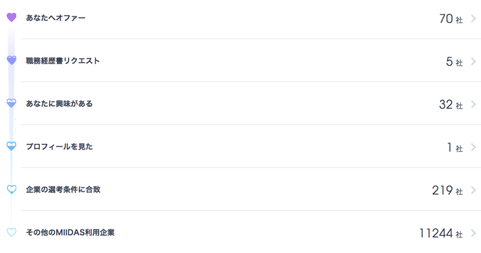Click the half-filled heart beside あなたに興味がある
Viewport: 481px width, 253px height.
point(12,103)
